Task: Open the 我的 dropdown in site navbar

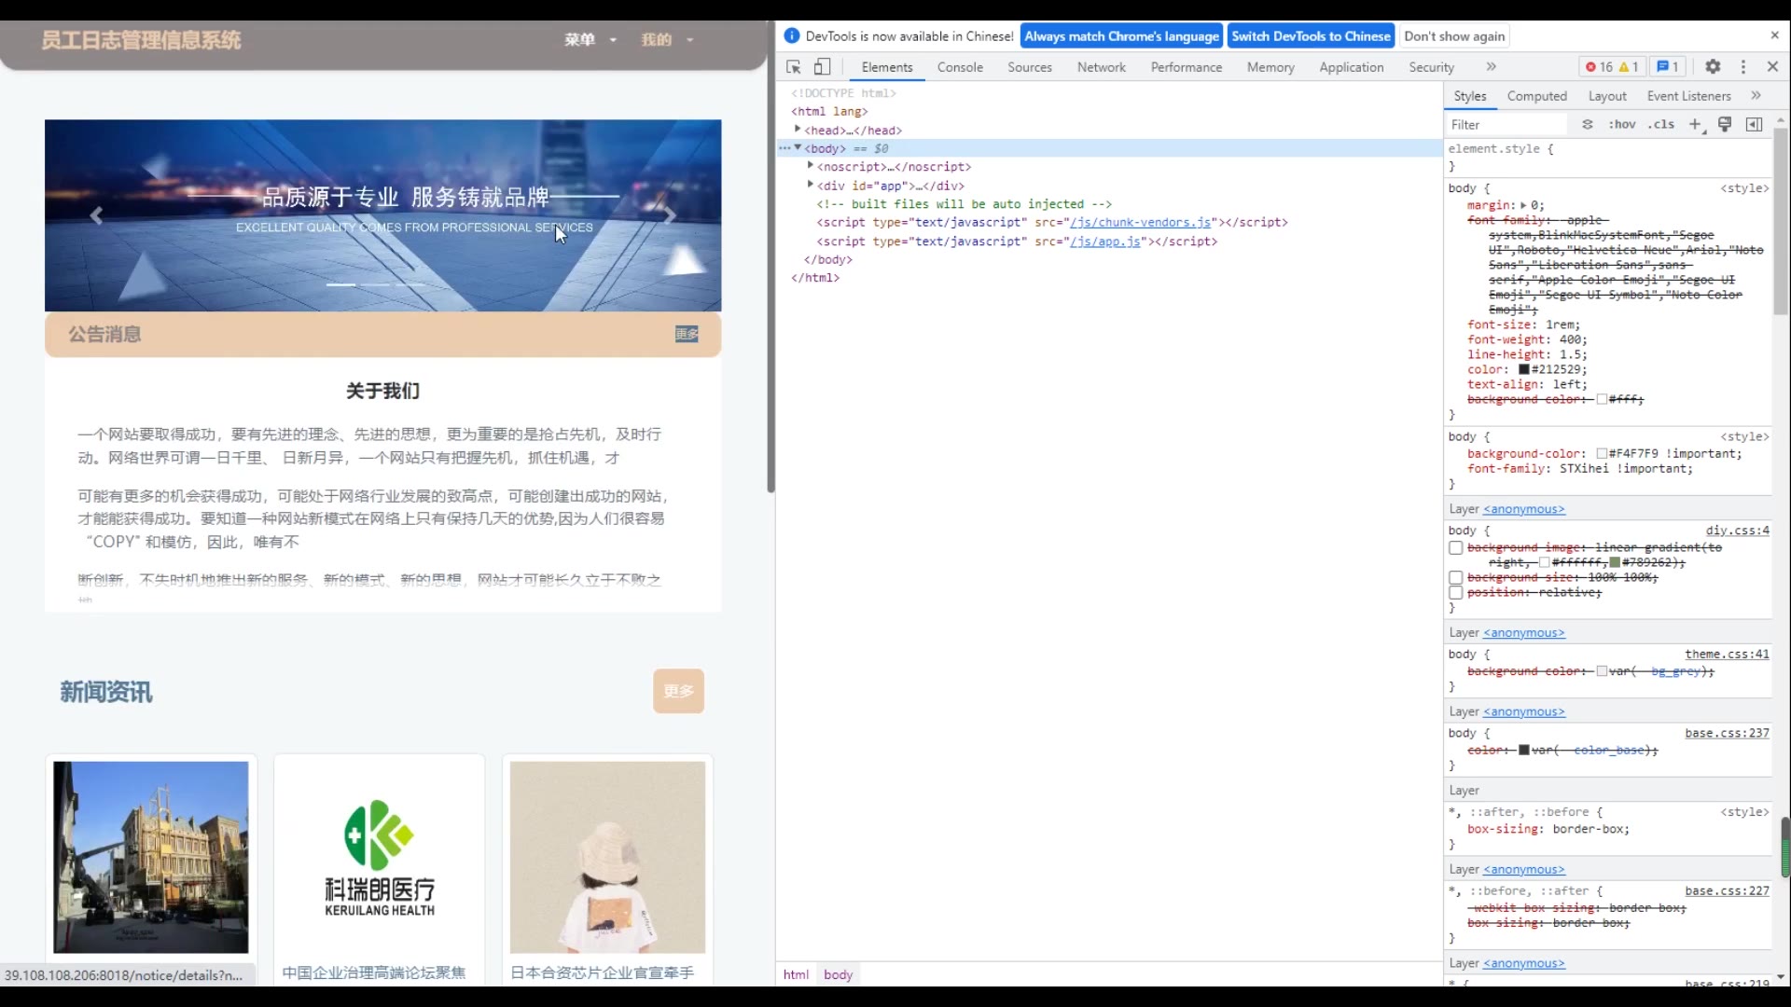Action: [667, 39]
